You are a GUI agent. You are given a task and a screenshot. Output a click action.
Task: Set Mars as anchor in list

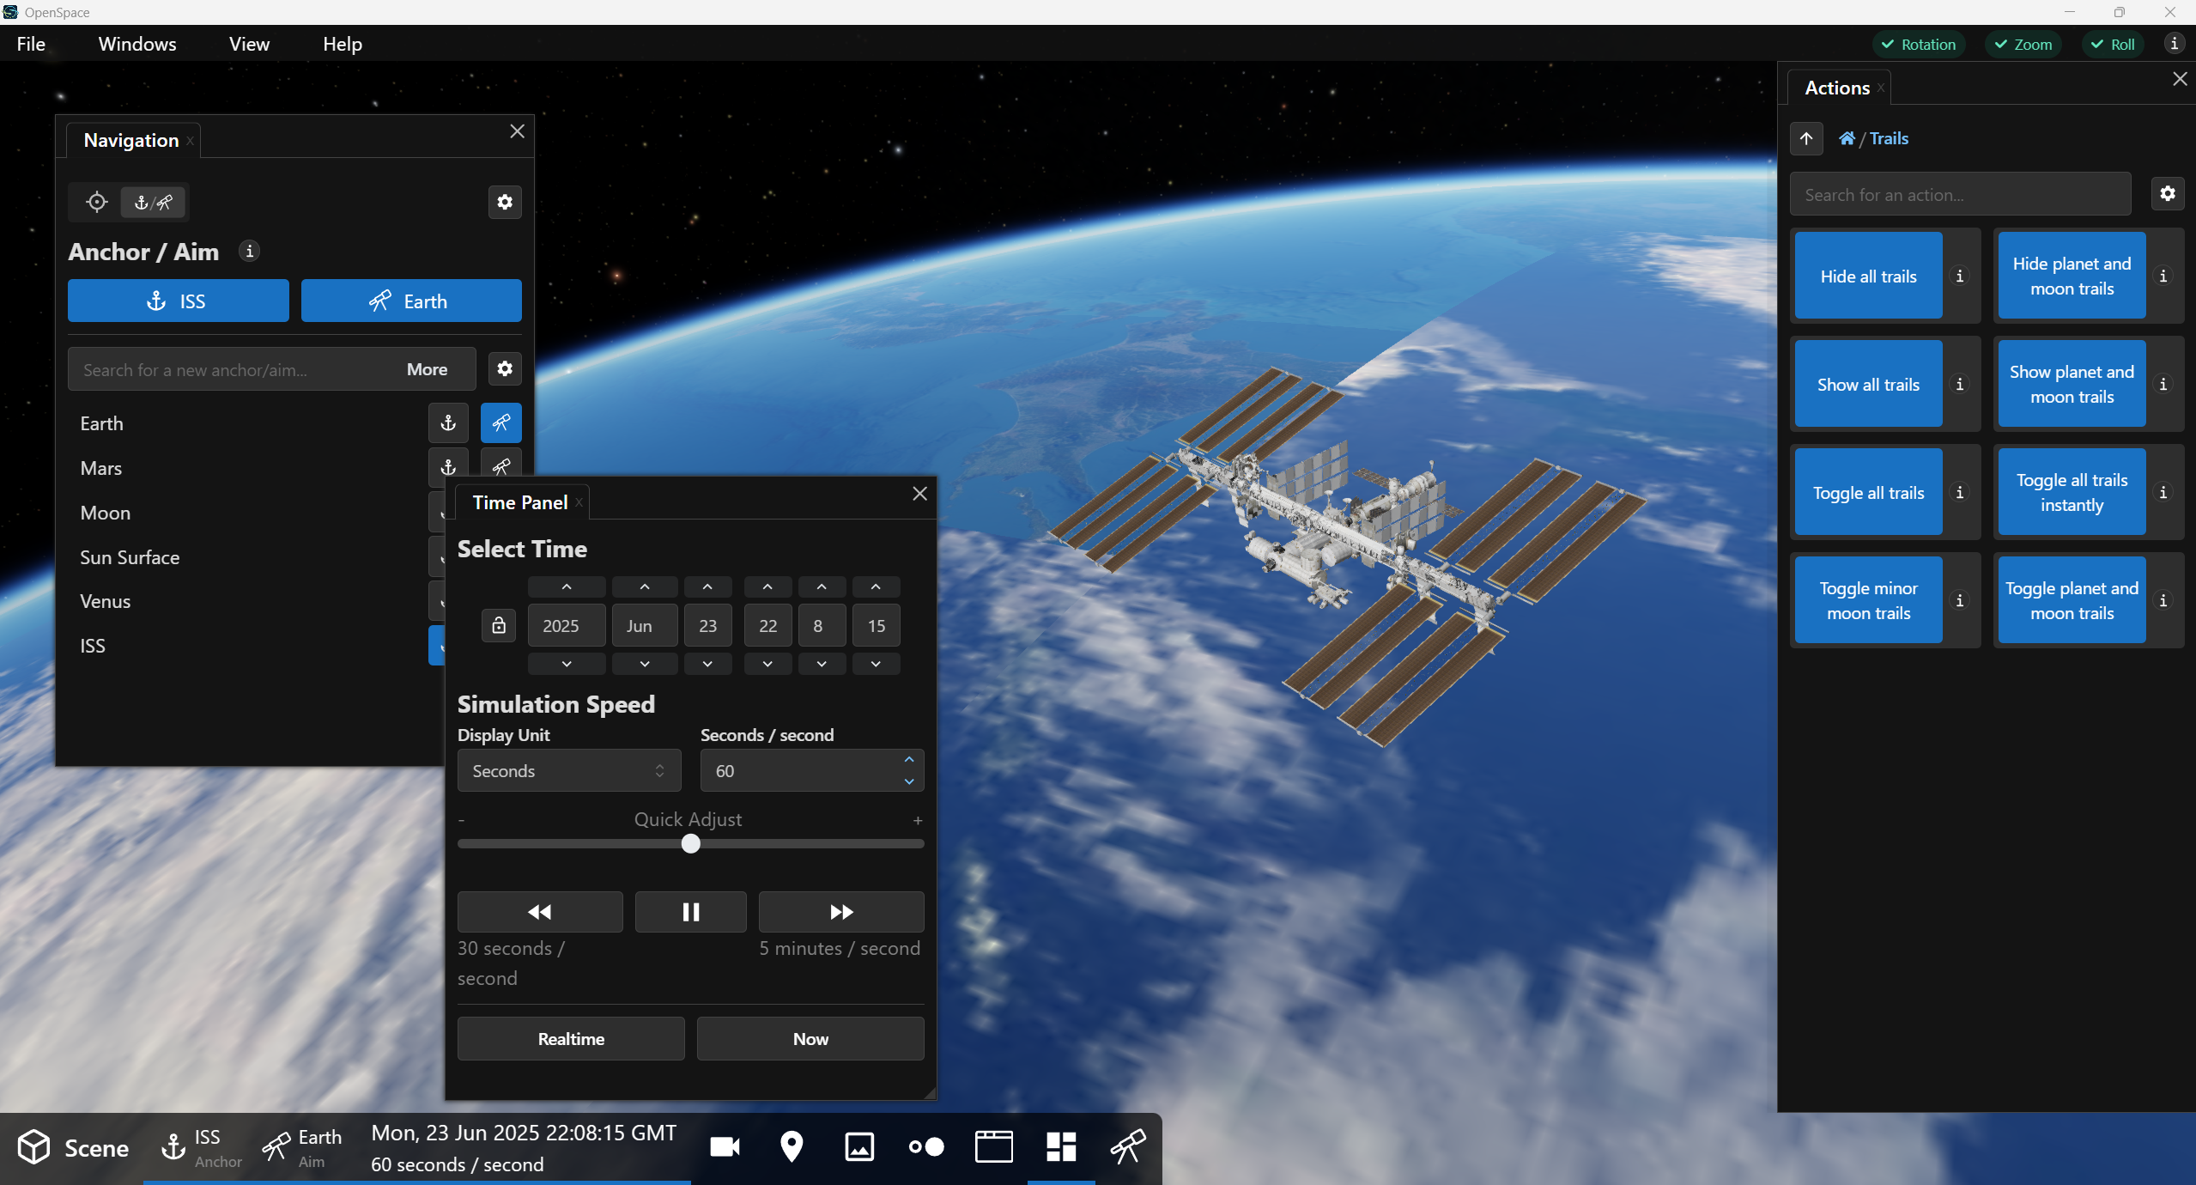click(x=448, y=465)
